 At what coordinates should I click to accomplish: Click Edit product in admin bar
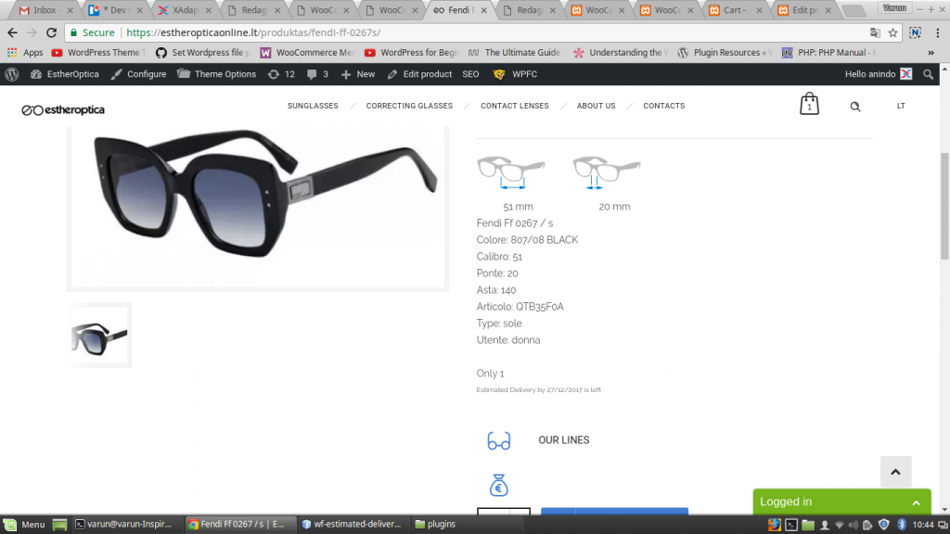(420, 74)
